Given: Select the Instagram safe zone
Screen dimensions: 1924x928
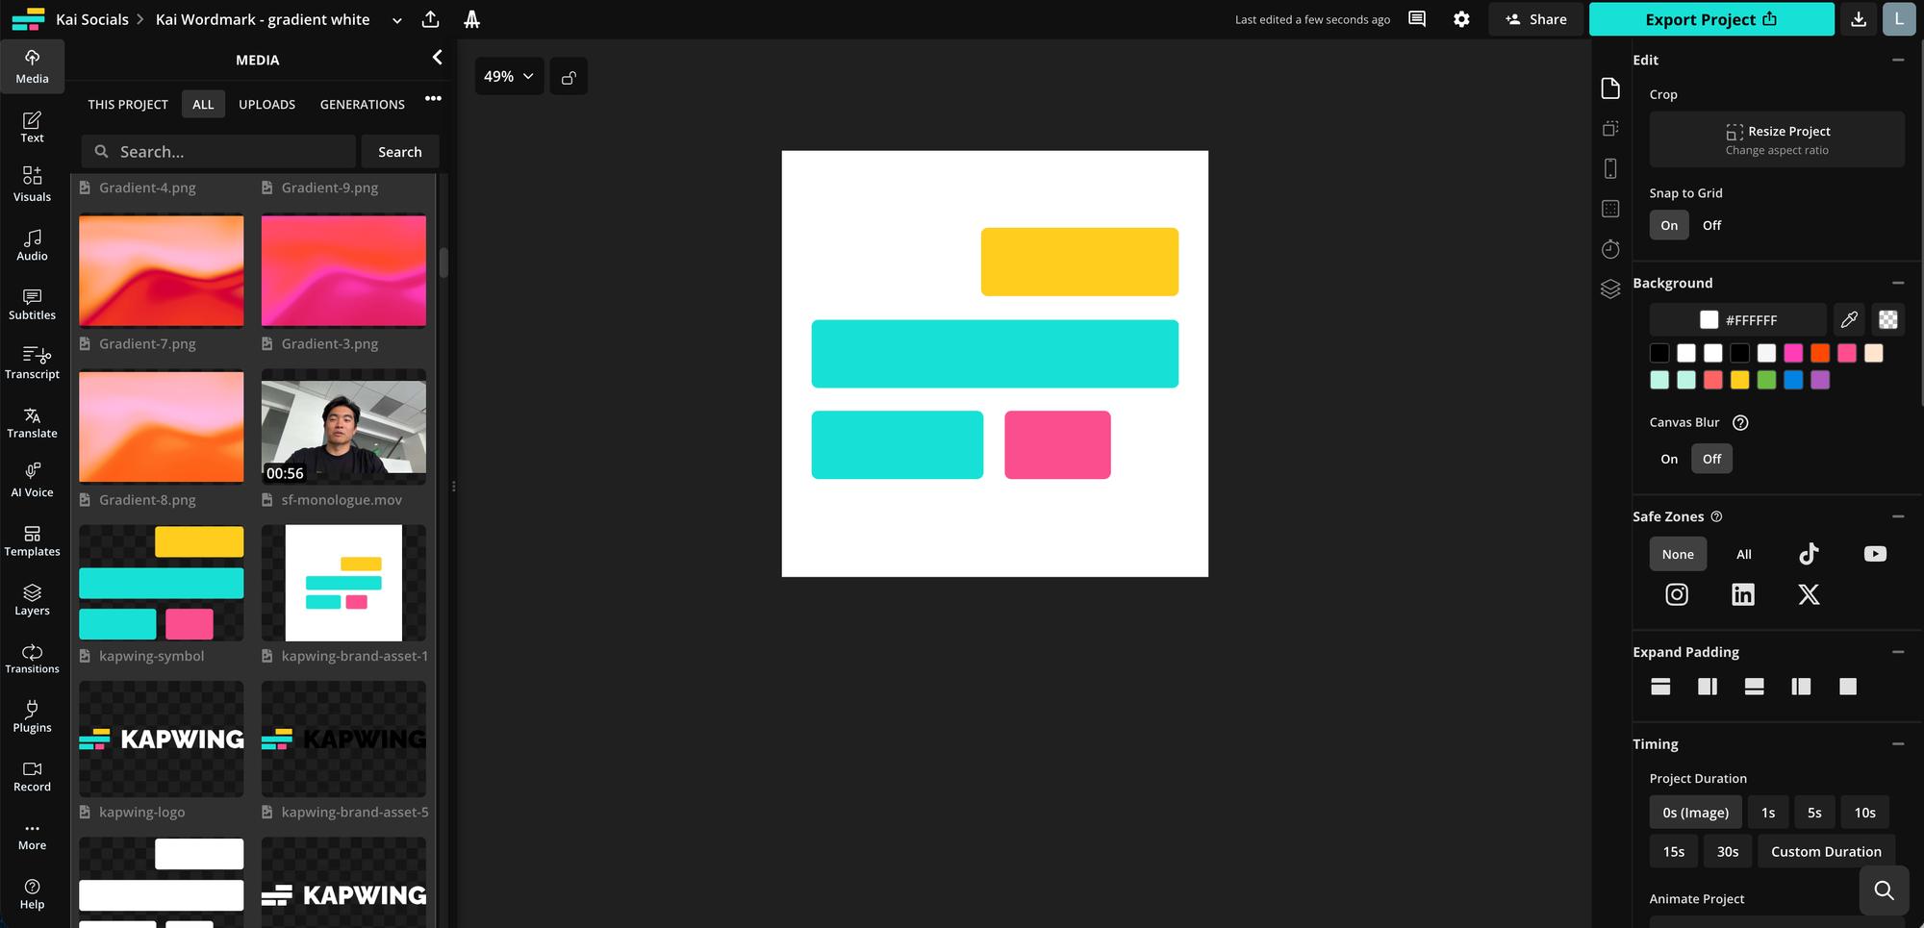Looking at the screenshot, I should (1677, 594).
